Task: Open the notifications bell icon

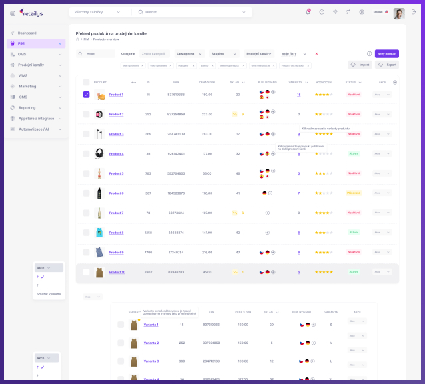Action: pyautogui.click(x=308, y=12)
